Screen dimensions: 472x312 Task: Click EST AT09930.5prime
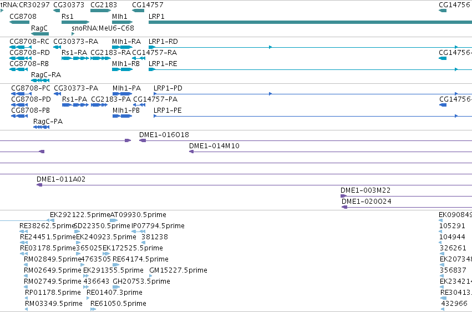[138, 215]
